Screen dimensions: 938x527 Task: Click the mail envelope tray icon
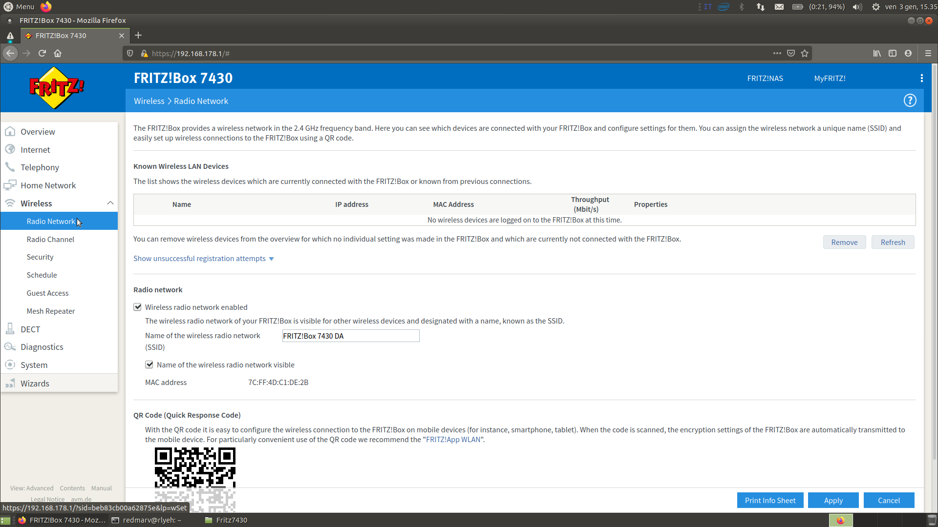[779, 7]
